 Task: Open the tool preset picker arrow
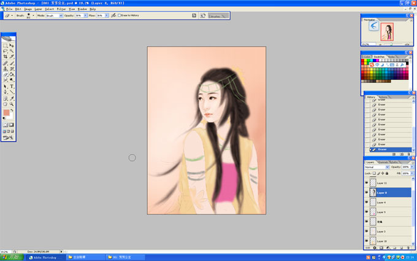click(x=12, y=15)
